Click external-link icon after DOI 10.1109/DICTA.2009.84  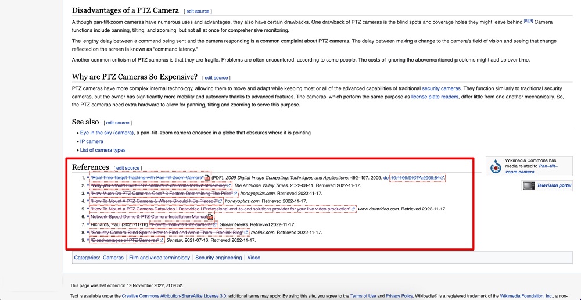[442, 178]
